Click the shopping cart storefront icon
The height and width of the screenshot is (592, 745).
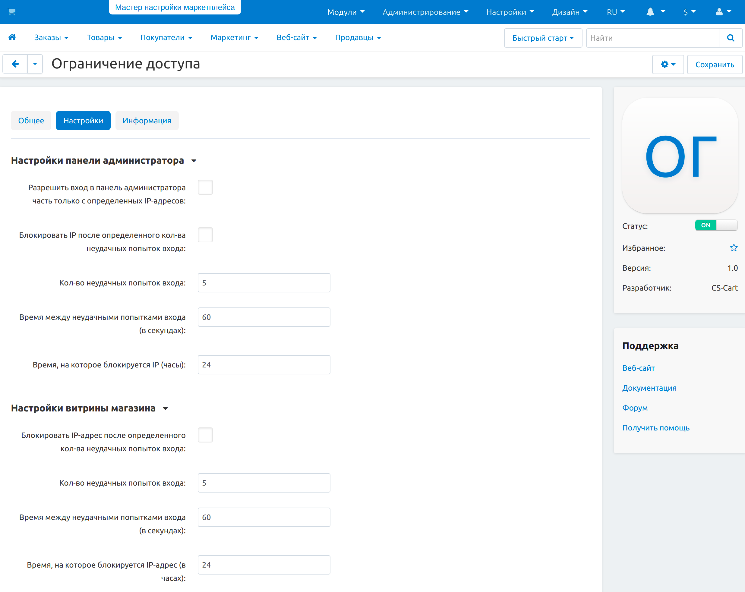tap(11, 12)
